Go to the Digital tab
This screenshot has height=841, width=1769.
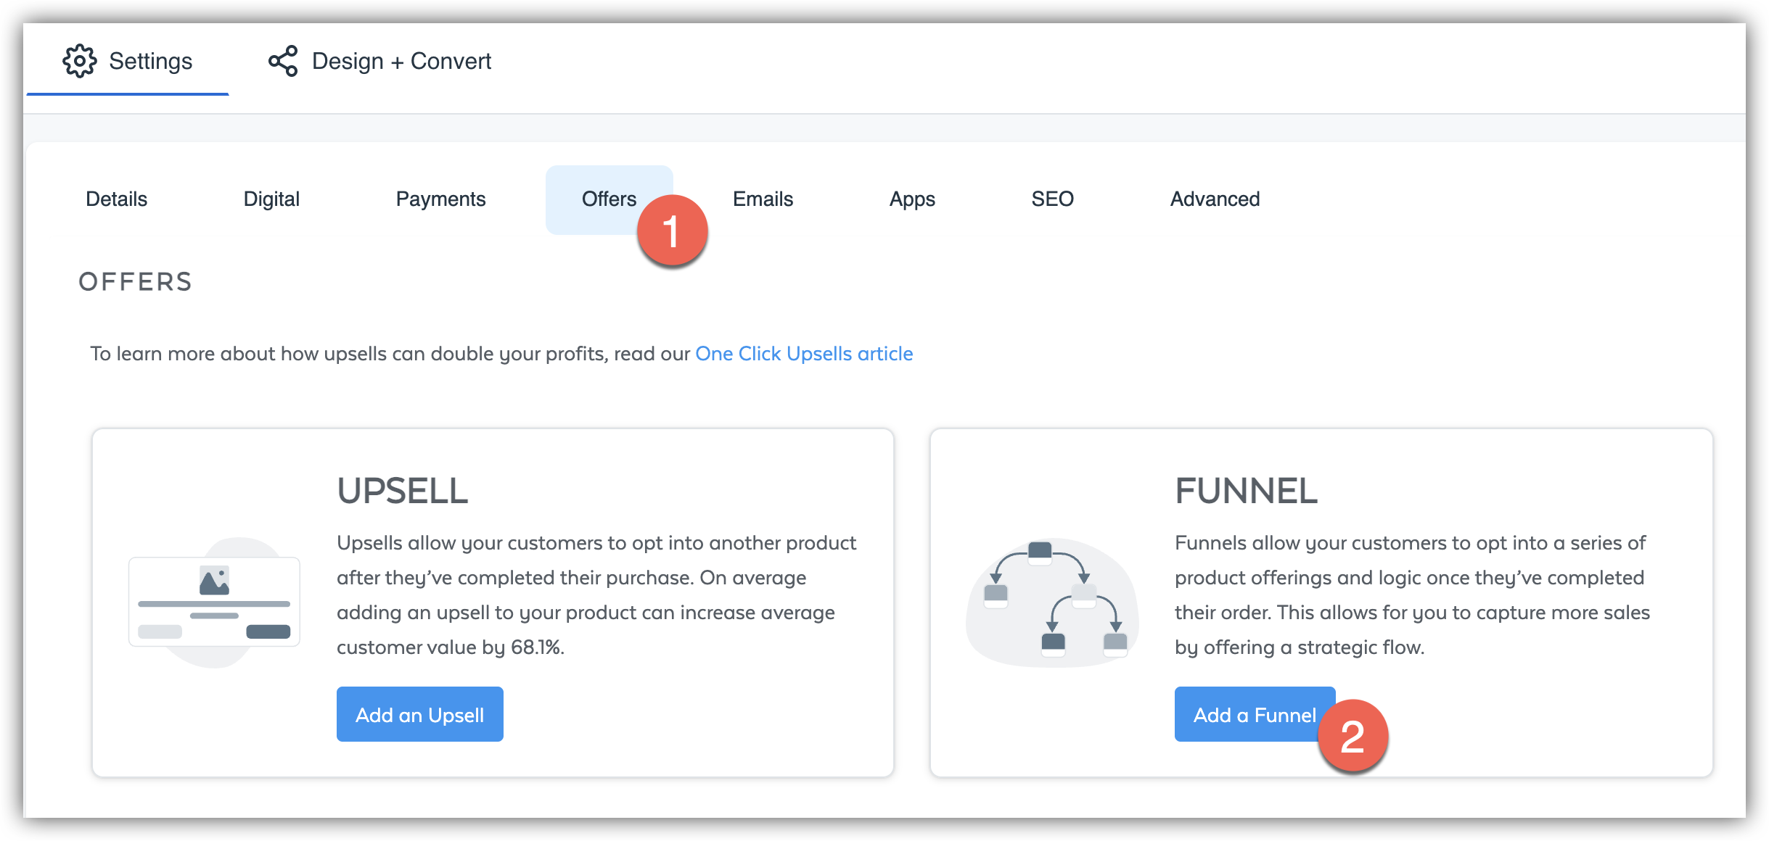tap(271, 199)
